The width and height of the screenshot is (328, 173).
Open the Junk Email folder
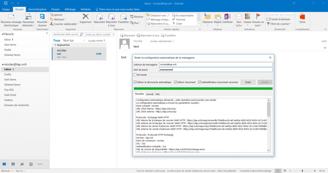click(x=10, y=95)
